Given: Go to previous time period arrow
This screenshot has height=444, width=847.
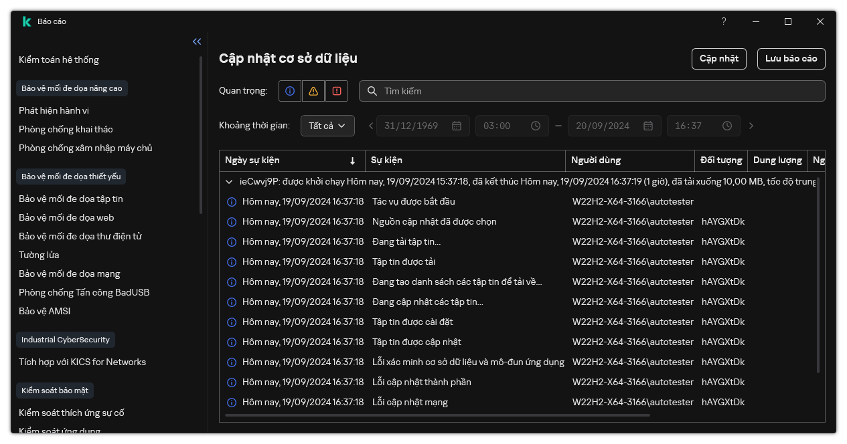Looking at the screenshot, I should click(372, 126).
